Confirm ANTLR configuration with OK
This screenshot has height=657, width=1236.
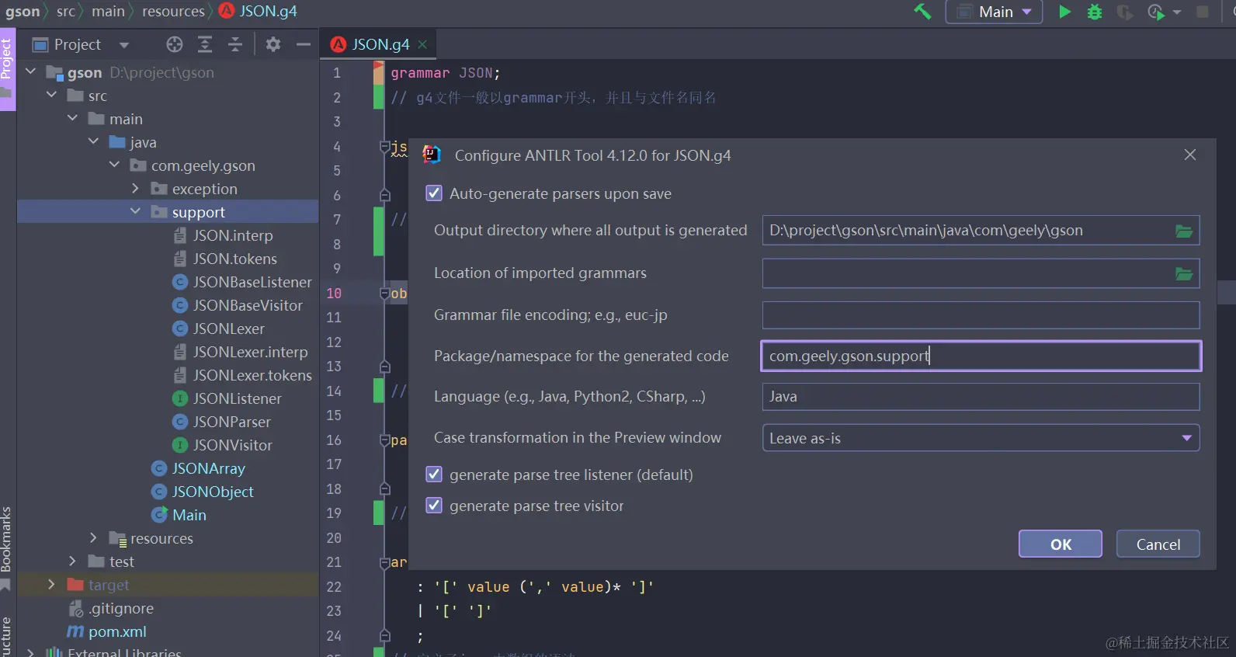1061,544
